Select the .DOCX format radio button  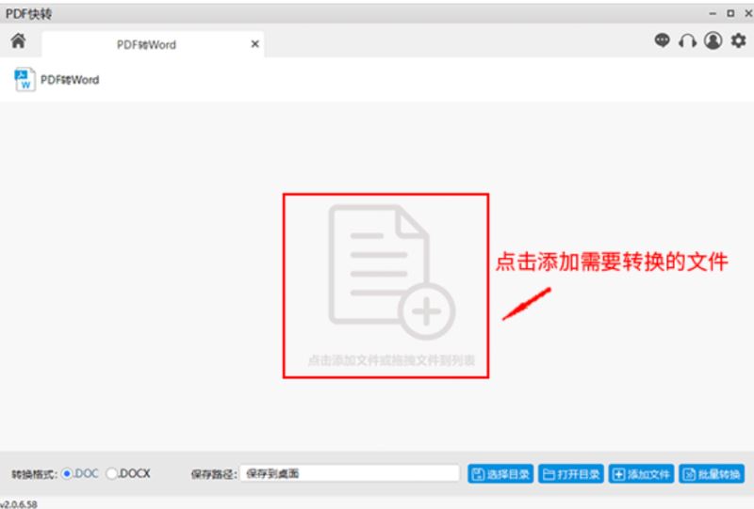[x=111, y=474]
